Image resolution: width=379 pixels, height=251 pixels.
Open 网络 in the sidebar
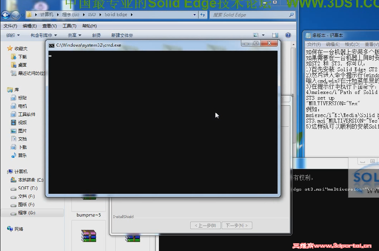point(15,229)
